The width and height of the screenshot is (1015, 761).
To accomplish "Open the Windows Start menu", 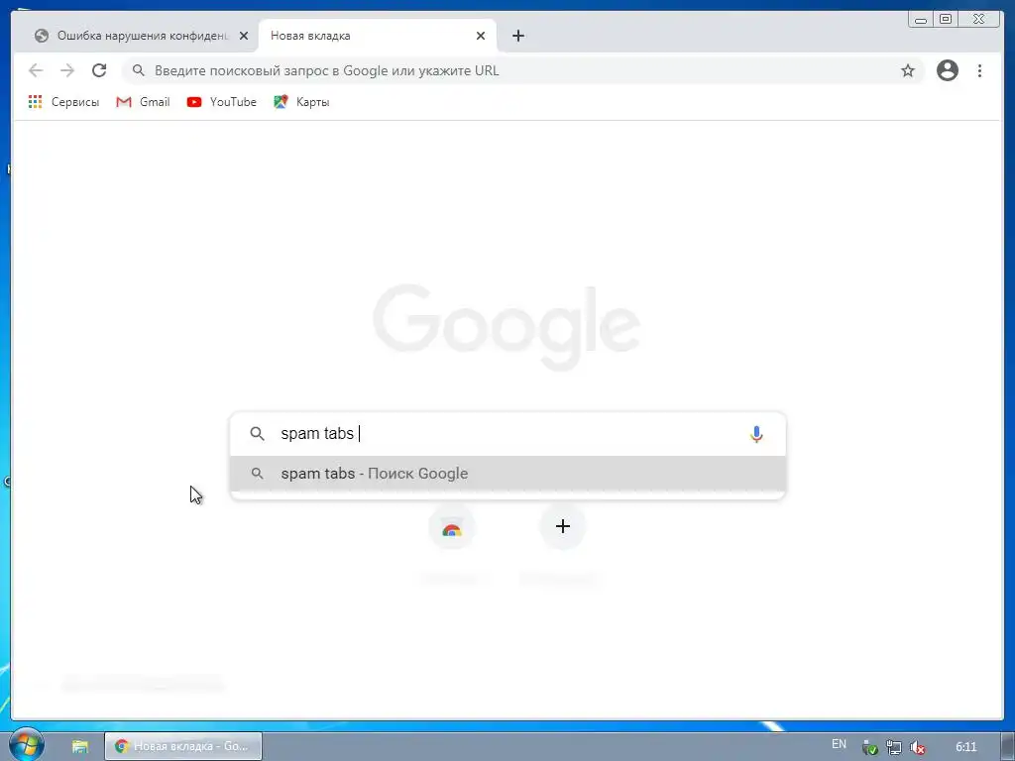I will click(25, 745).
